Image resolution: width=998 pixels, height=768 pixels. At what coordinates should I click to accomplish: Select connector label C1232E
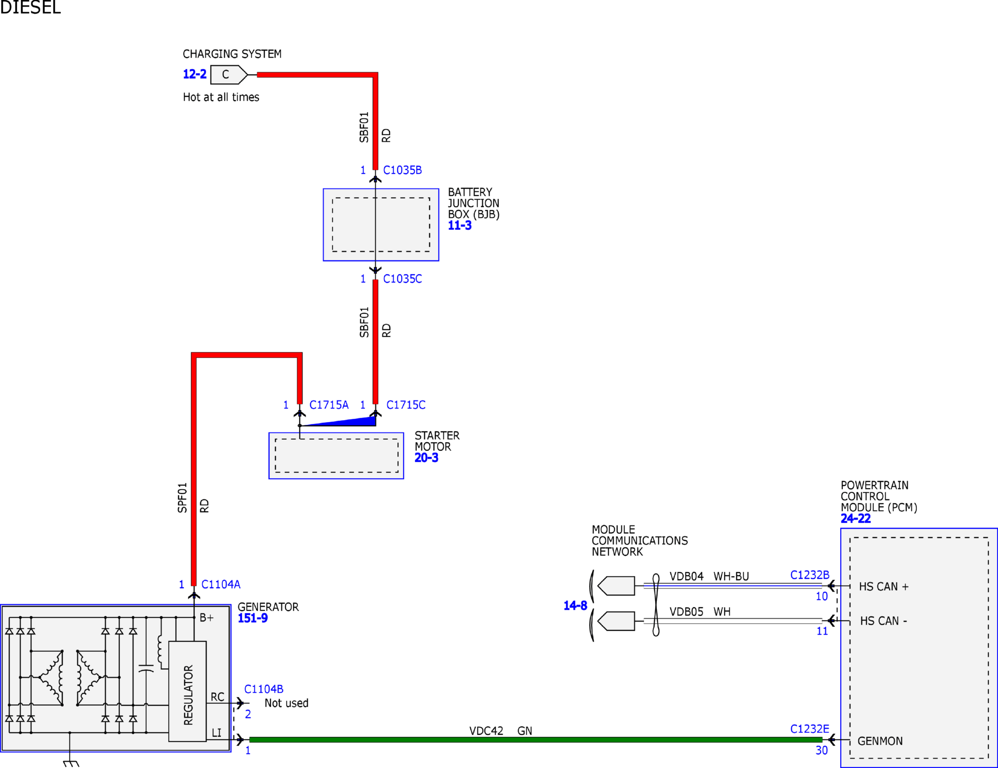coord(810,729)
